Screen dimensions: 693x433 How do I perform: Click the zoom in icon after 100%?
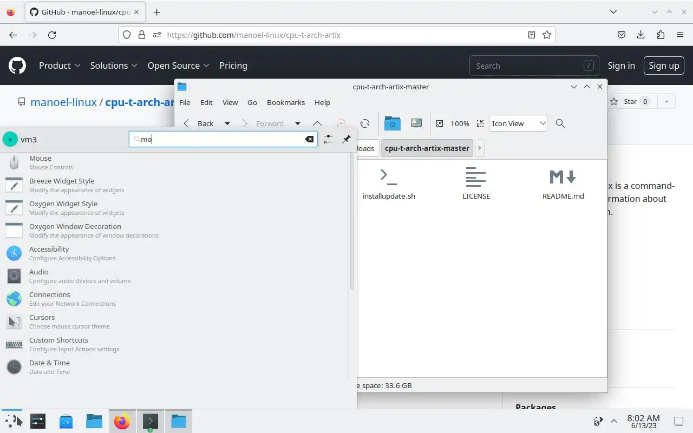[x=480, y=123]
